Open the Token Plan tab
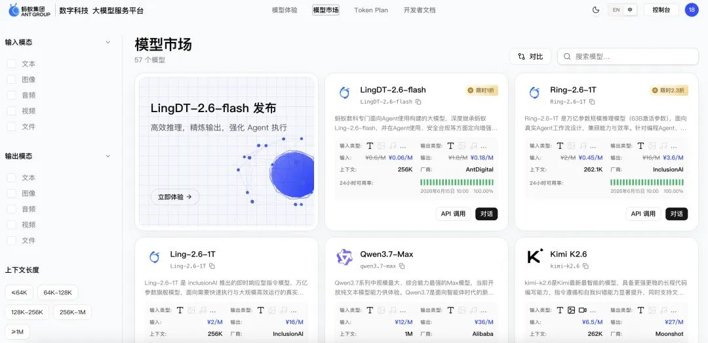 (x=371, y=10)
